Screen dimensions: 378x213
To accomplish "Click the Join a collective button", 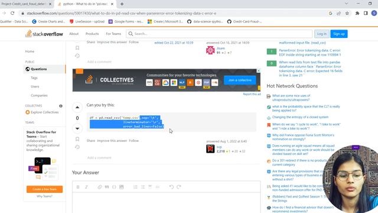I will pos(240,80).
